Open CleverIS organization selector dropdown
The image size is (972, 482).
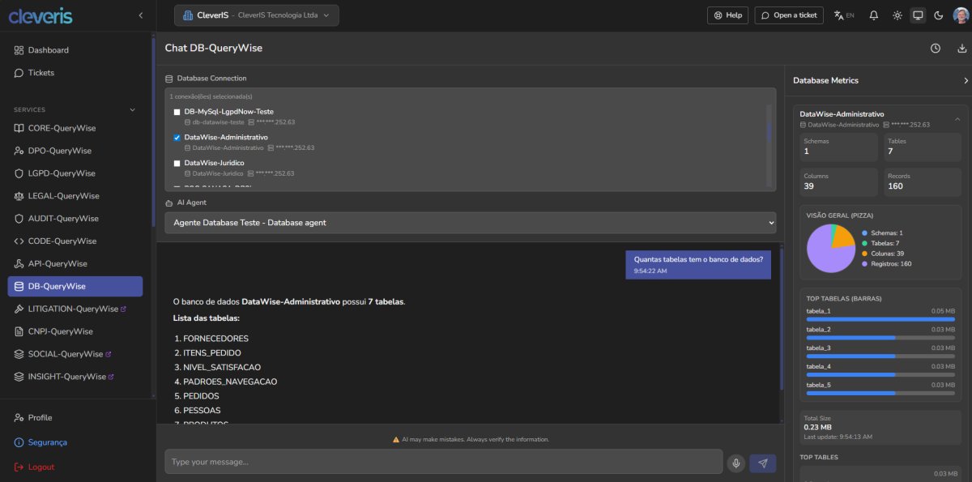click(x=256, y=15)
